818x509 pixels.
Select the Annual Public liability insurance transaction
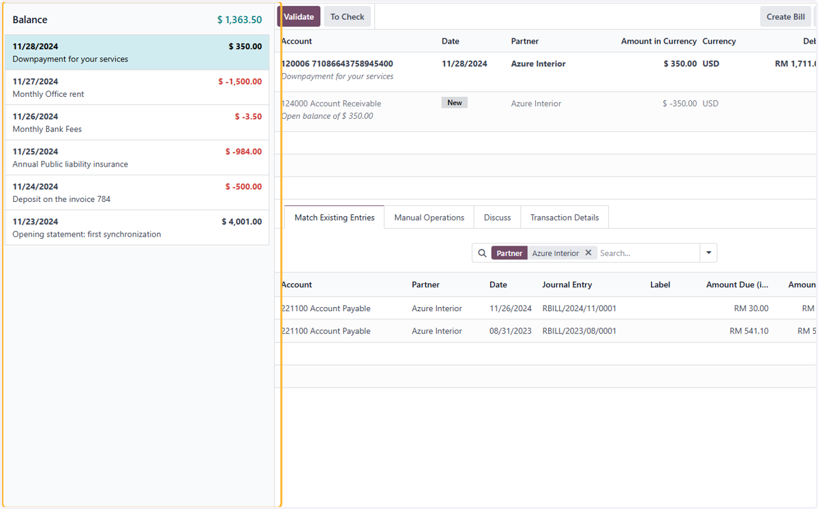point(137,158)
